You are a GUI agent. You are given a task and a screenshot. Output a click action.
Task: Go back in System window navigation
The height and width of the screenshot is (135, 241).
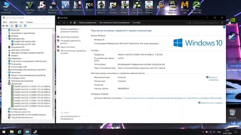coord(59,22)
